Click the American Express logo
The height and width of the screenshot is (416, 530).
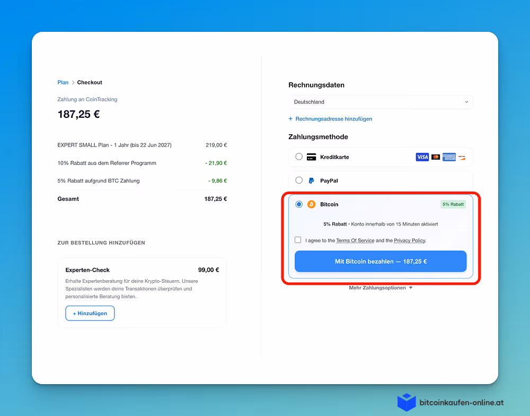[x=449, y=157]
